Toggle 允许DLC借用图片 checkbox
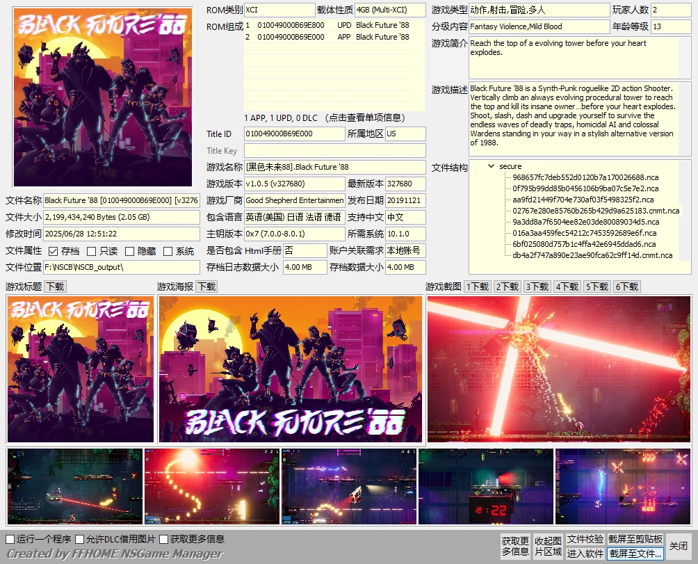Screen dimensions: 698x564 pos(80,540)
